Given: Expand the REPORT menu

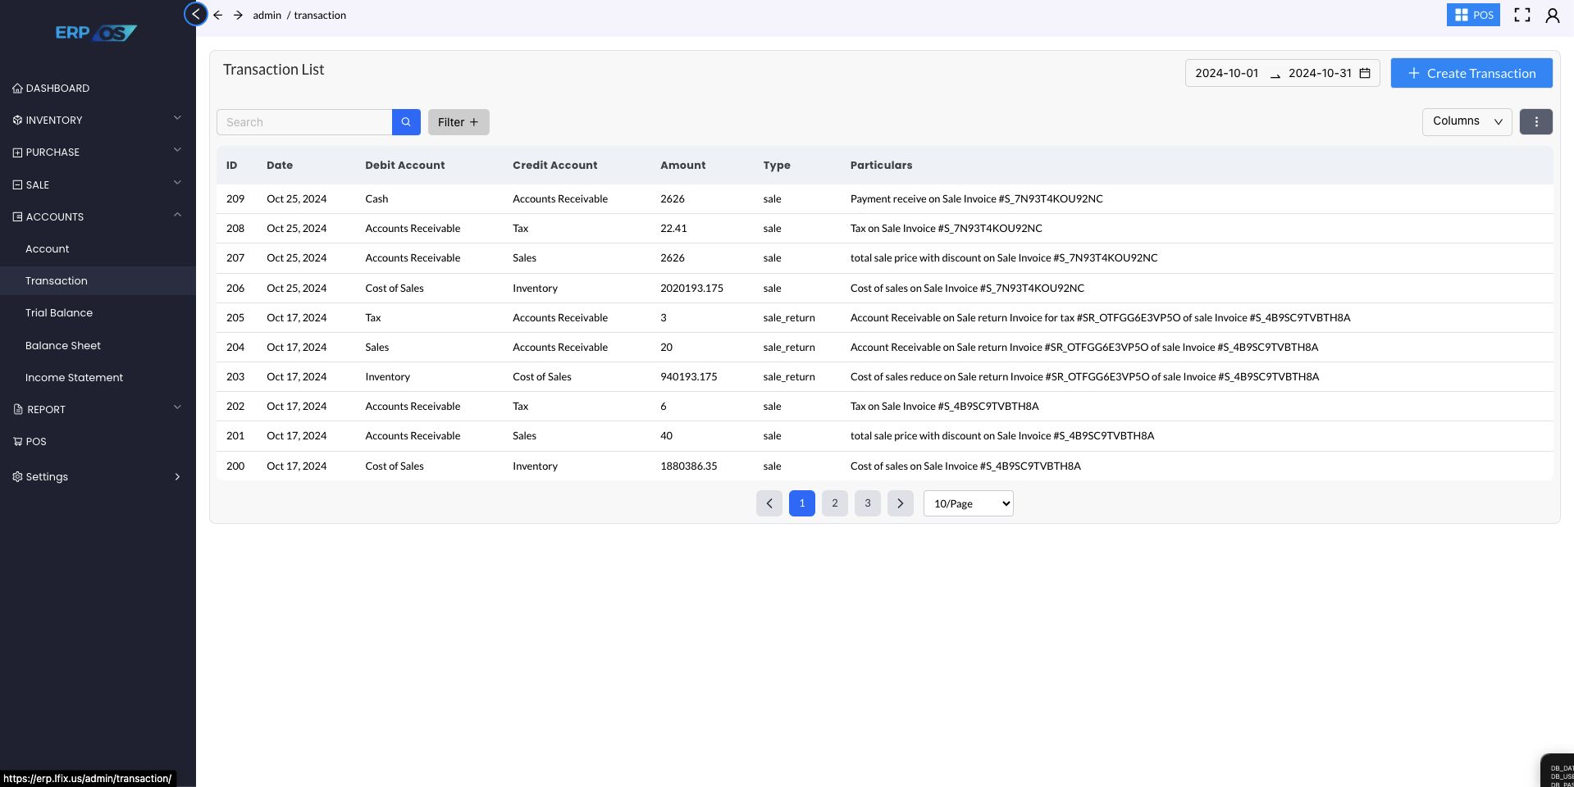Looking at the screenshot, I should click(x=98, y=409).
